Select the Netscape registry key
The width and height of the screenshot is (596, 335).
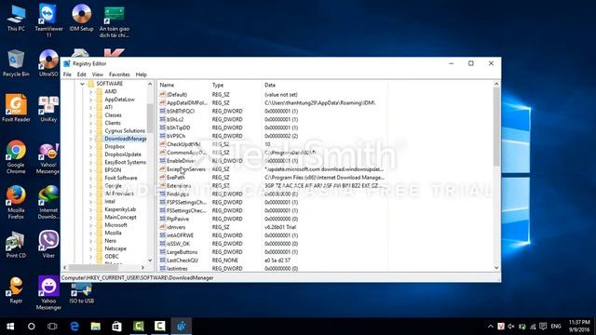click(115, 248)
